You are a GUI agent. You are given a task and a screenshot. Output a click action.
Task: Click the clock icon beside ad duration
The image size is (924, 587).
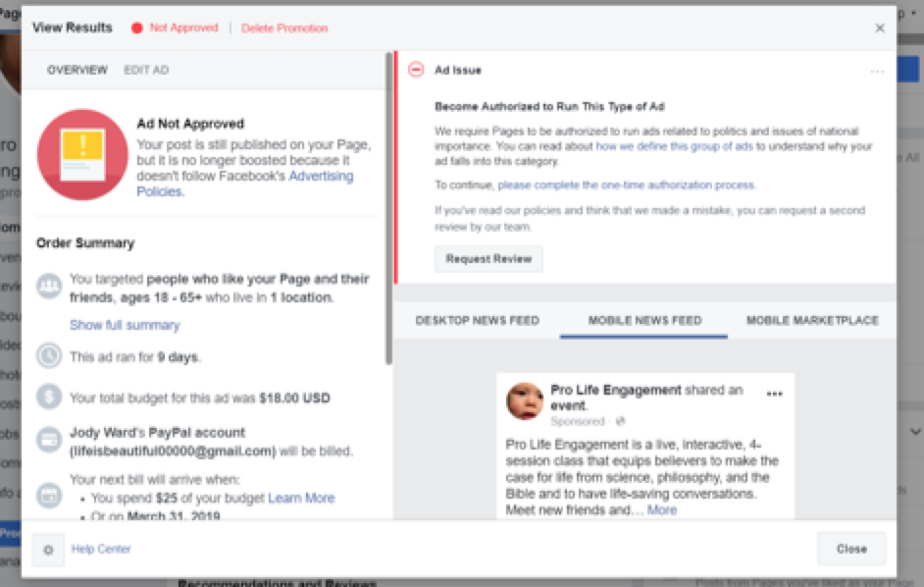49,355
